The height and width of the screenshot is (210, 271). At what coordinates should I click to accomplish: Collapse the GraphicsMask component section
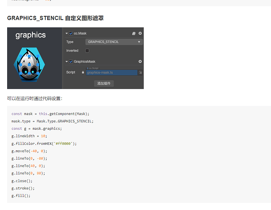point(66,61)
